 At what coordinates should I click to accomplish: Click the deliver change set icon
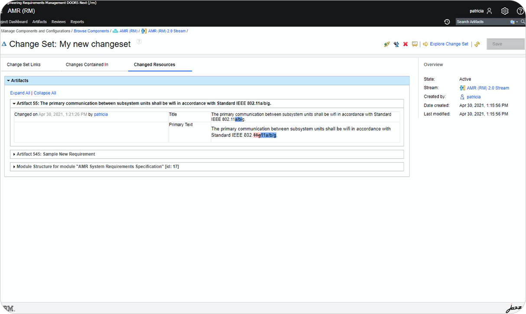pos(387,44)
